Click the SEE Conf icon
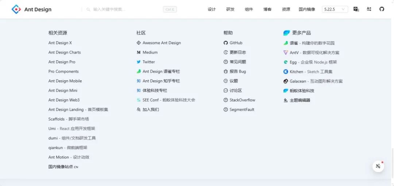Image resolution: width=394 pixels, height=186 pixels. pyautogui.click(x=139, y=100)
